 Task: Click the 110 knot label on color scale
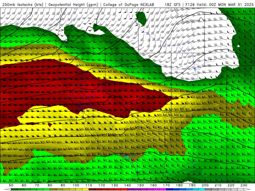pyautogui.click(x=89, y=185)
